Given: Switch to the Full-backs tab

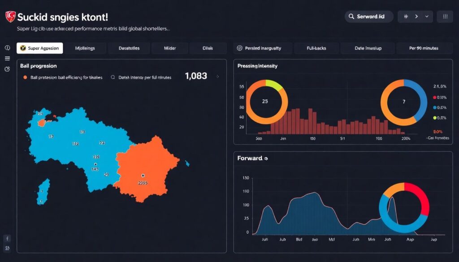Looking at the screenshot, I should 316,48.
